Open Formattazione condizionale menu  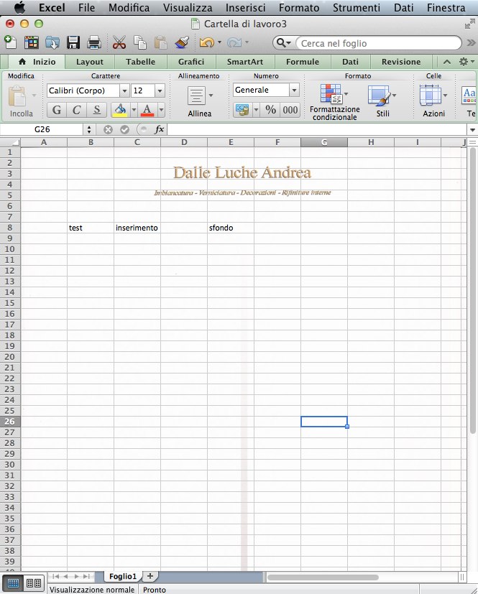(335, 102)
